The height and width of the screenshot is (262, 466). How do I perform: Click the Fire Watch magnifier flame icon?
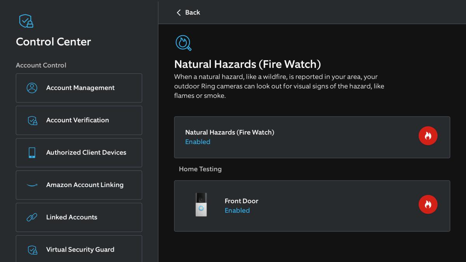click(x=183, y=43)
